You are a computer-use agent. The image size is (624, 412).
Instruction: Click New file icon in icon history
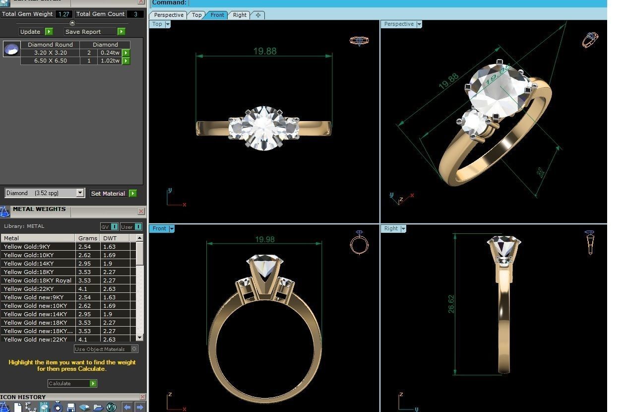point(18,407)
